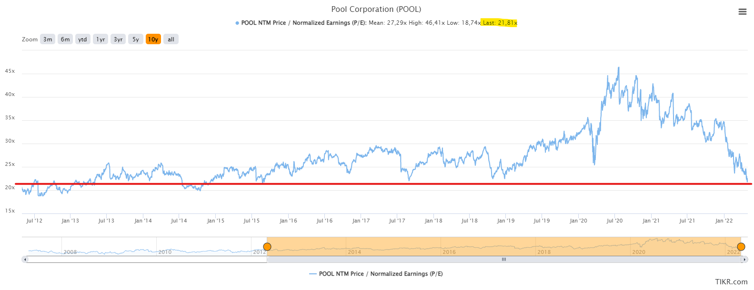The height and width of the screenshot is (290, 754).
Task: Switch zoom to 1yr
Action: pos(101,39)
